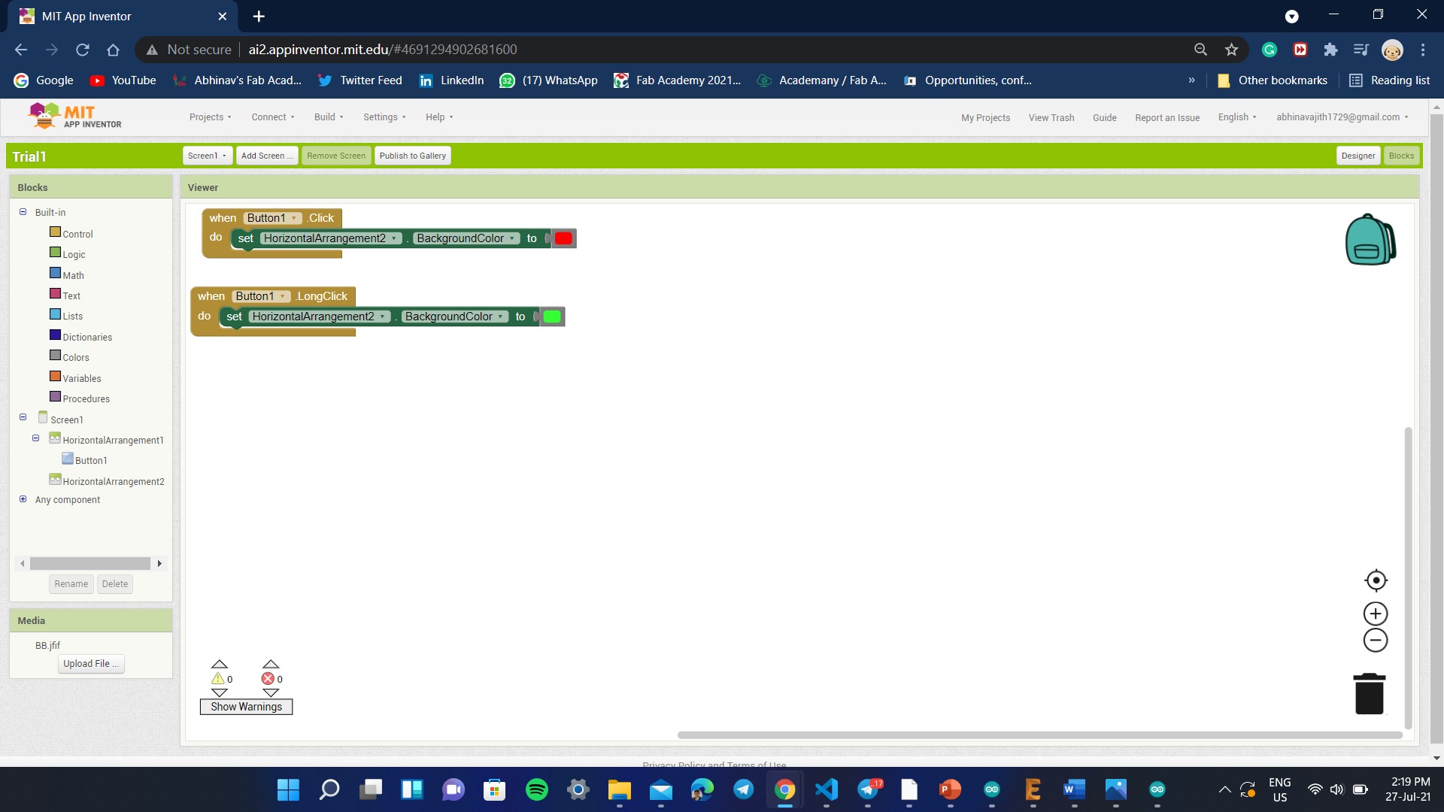Click the green color swatch block
Viewport: 1444px width, 812px height.
point(552,317)
